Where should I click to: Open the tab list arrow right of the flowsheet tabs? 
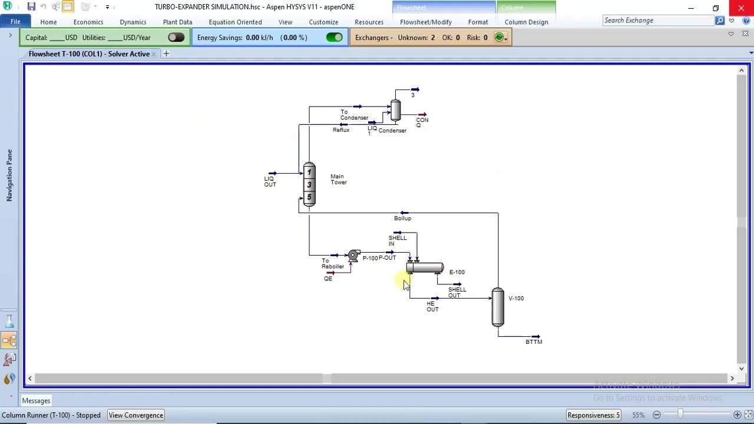(750, 54)
